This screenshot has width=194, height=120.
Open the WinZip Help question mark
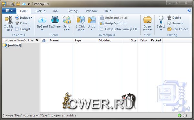pyautogui.click(x=189, y=11)
